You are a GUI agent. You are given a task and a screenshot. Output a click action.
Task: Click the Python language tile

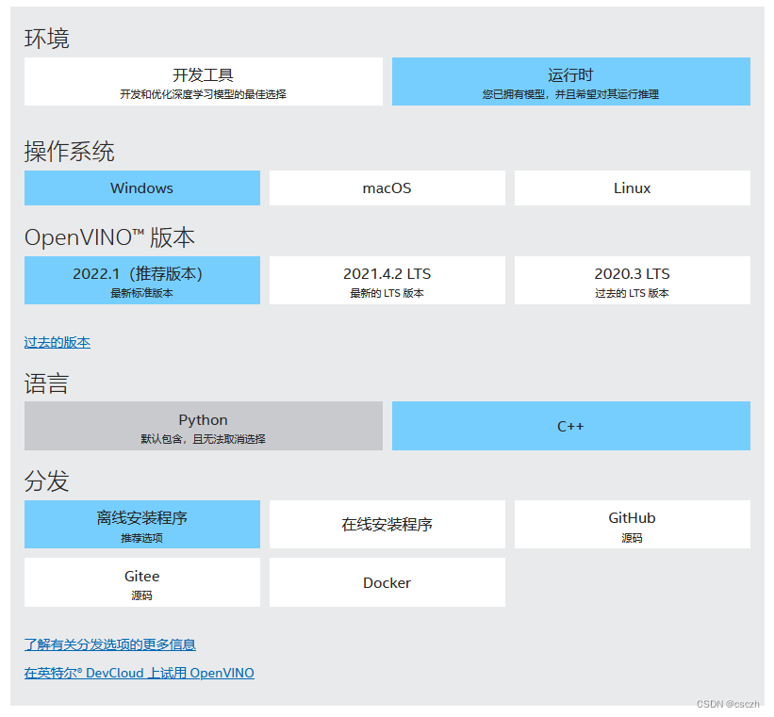tap(204, 426)
